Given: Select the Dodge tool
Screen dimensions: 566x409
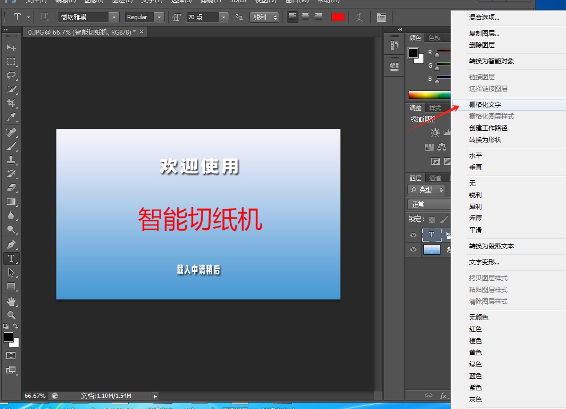Looking at the screenshot, I should click(11, 229).
